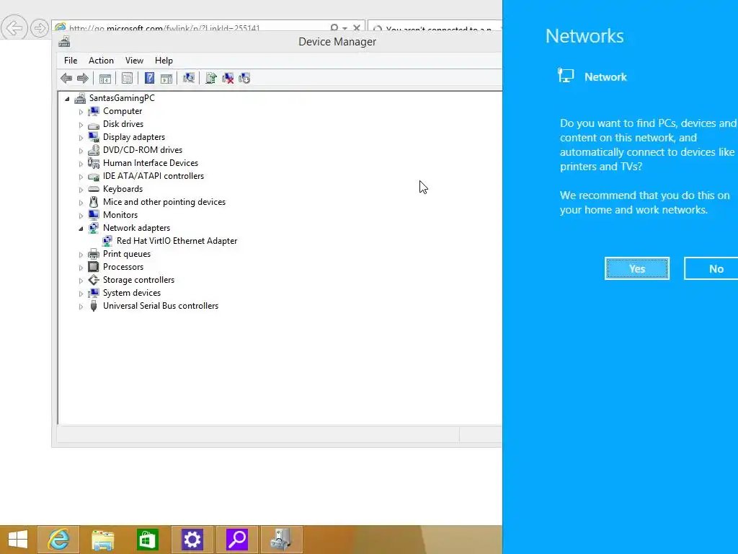Expand the Disk drives node

click(x=81, y=125)
